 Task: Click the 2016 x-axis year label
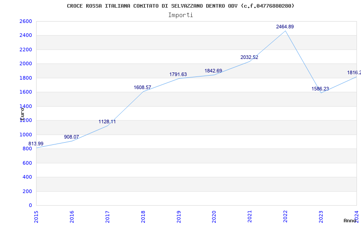(72, 217)
